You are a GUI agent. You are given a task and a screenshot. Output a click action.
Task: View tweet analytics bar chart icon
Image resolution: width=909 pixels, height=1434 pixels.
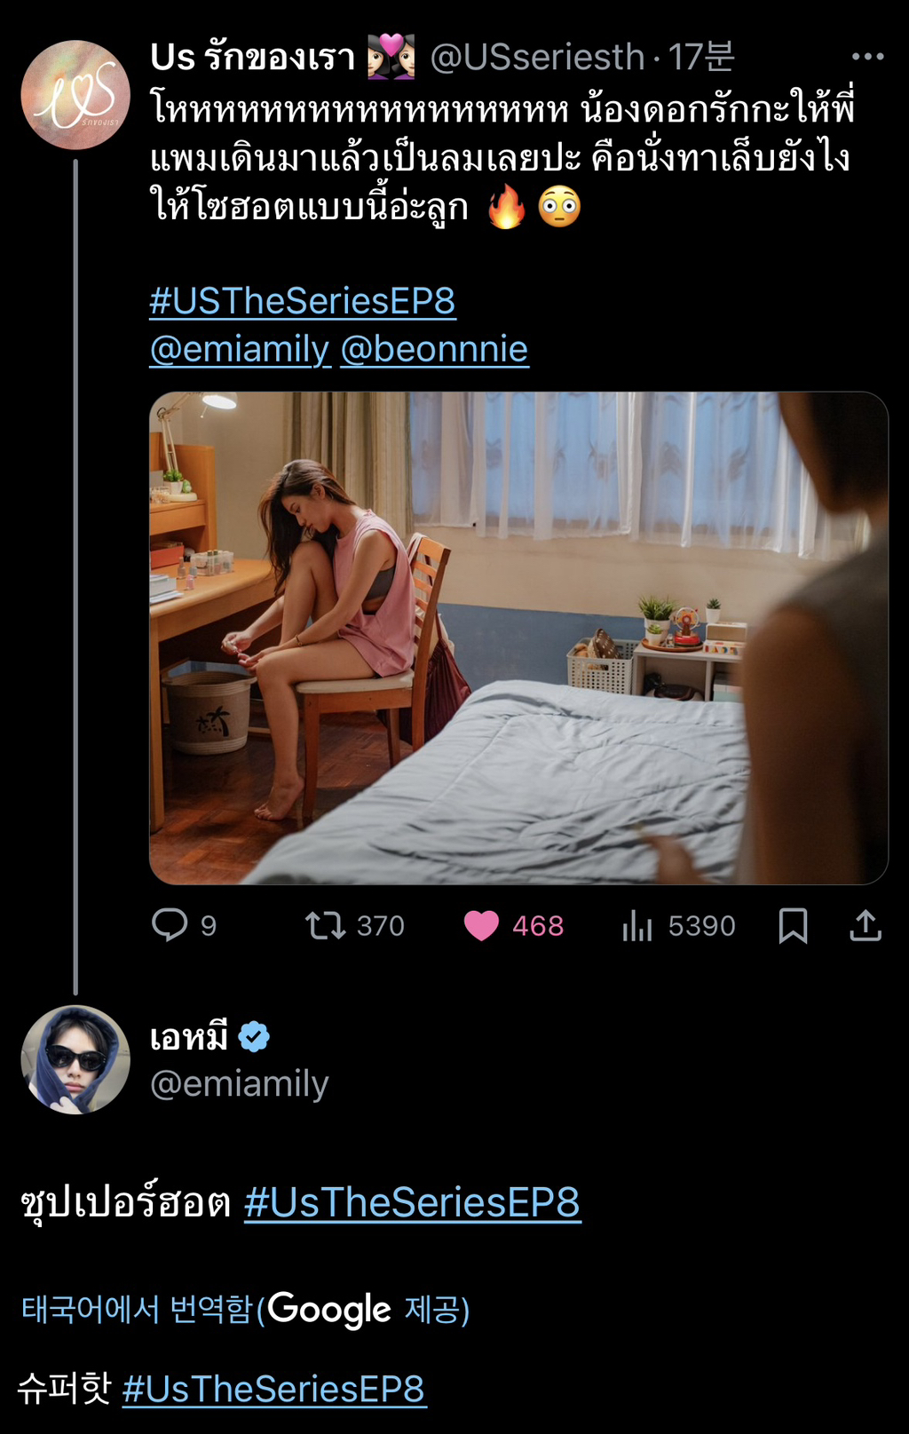637,926
